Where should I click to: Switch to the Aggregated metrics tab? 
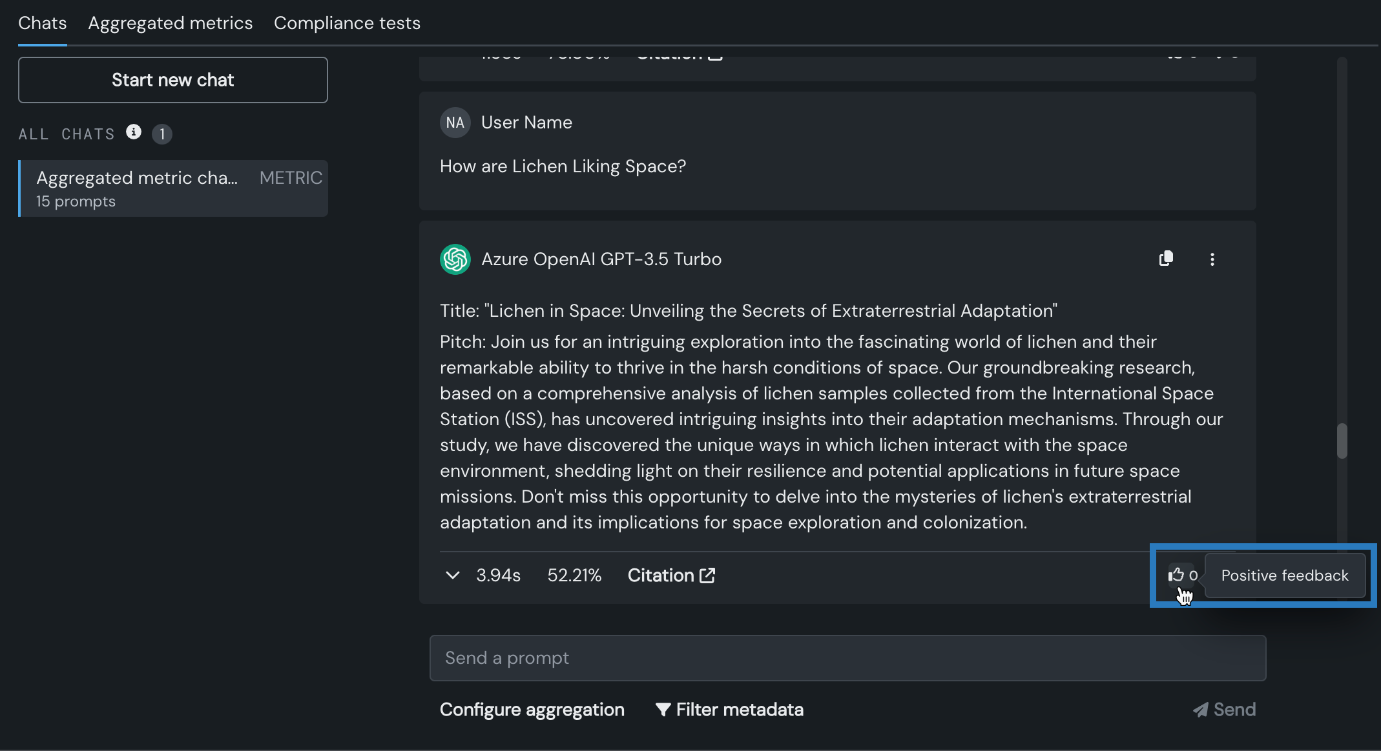pyautogui.click(x=171, y=23)
